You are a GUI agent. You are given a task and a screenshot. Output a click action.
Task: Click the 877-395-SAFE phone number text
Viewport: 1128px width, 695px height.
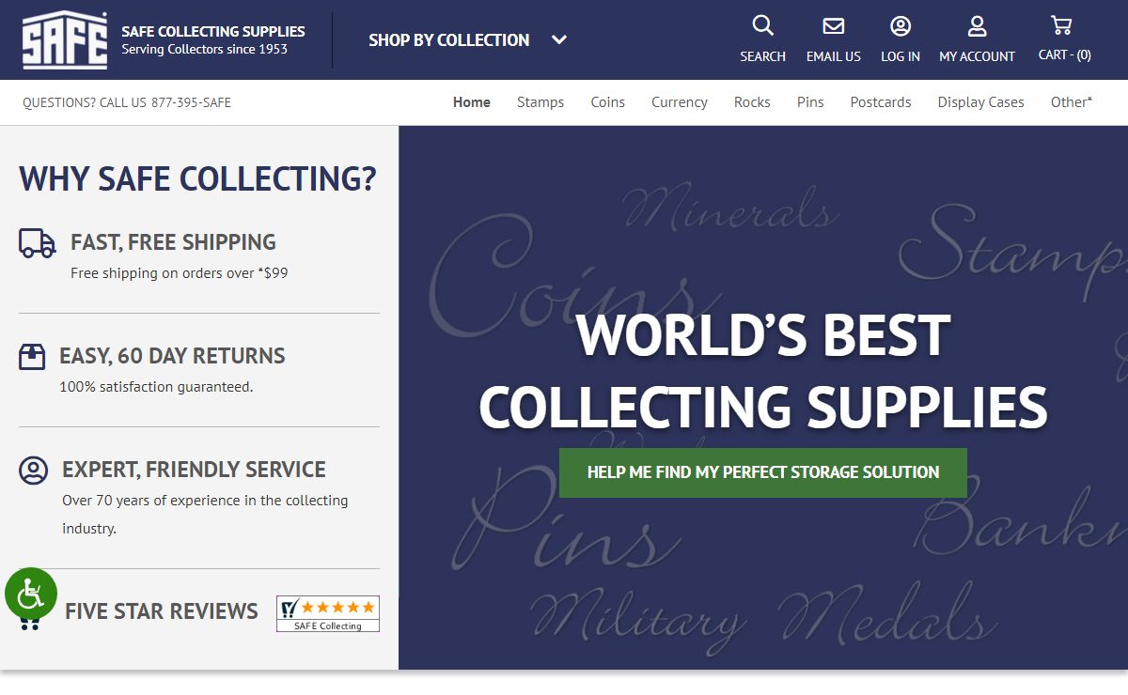(191, 102)
